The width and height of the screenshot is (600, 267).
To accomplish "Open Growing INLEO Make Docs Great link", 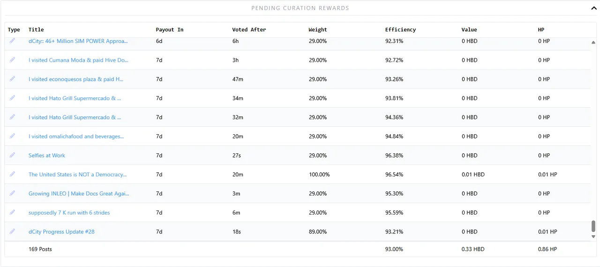I will pos(79,194).
